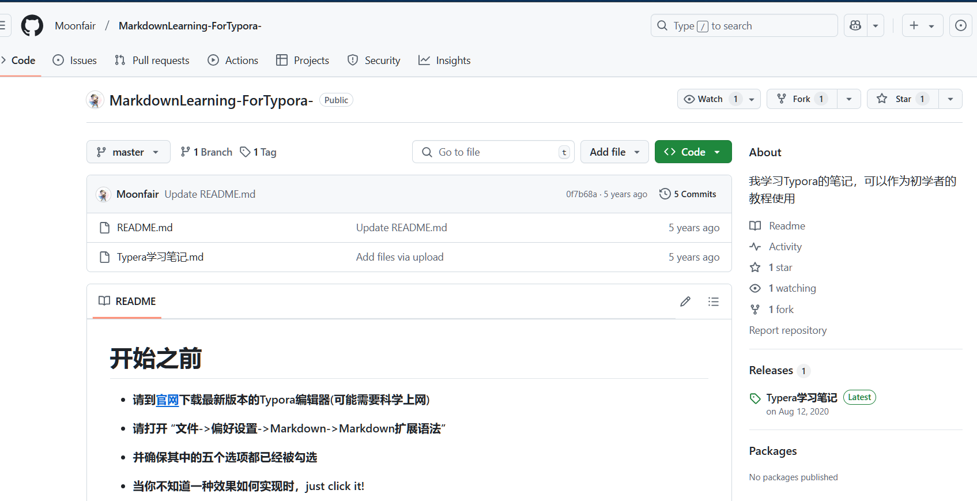
Task: View the 5 Commits history
Action: (688, 194)
